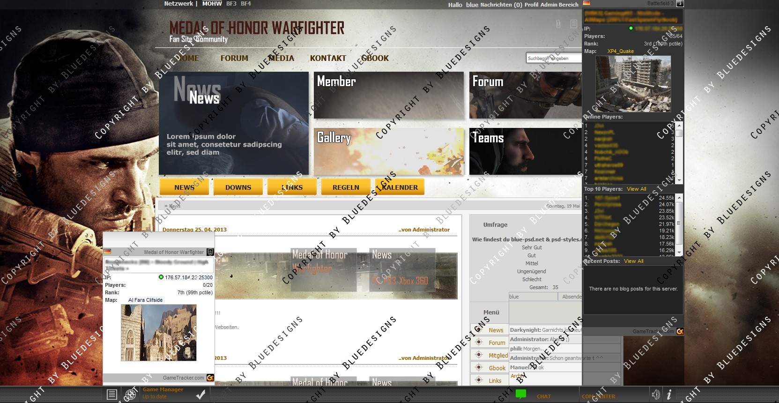
Task: Click crosshair icon next to Forum menu
Action: point(479,342)
